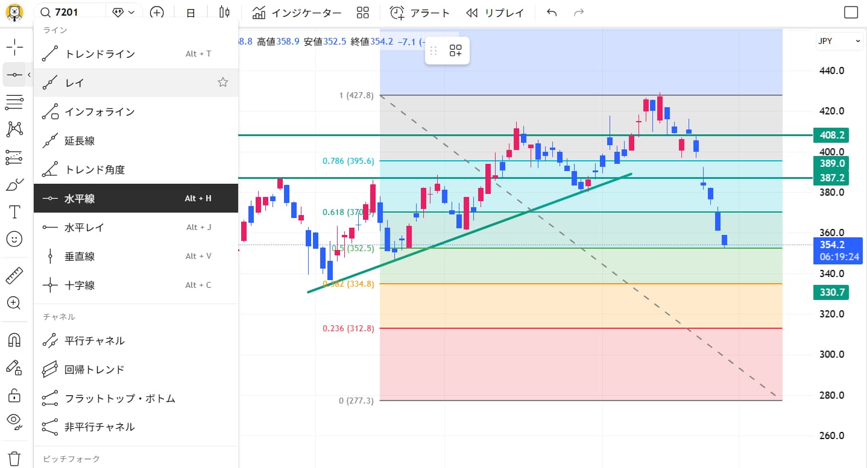The image size is (867, 468).
Task: Select the ruler measure tool
Action: pyautogui.click(x=14, y=276)
